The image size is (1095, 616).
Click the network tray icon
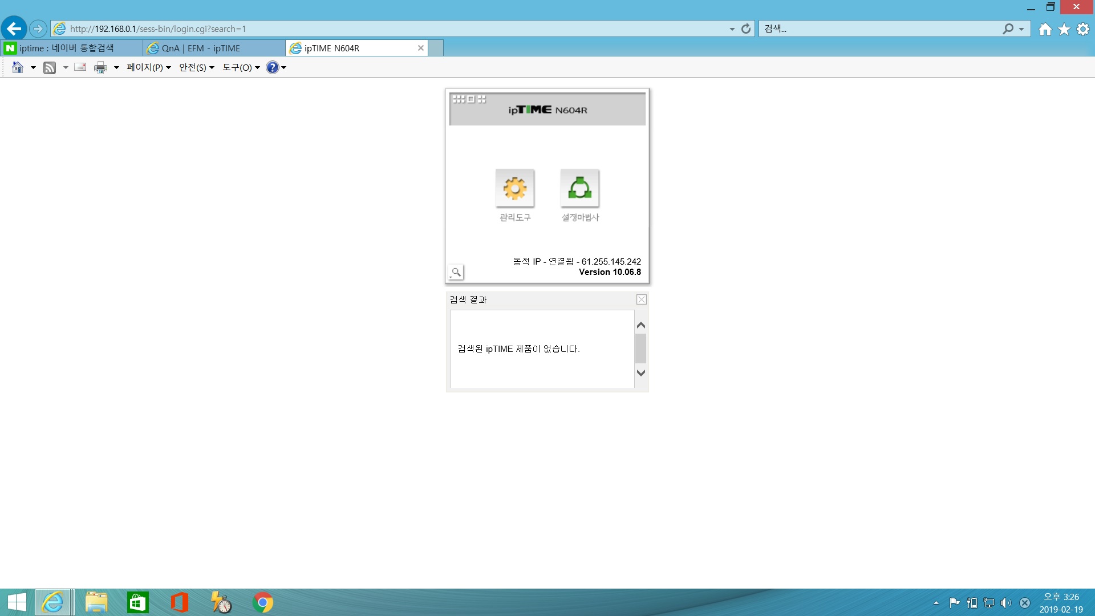point(989,603)
